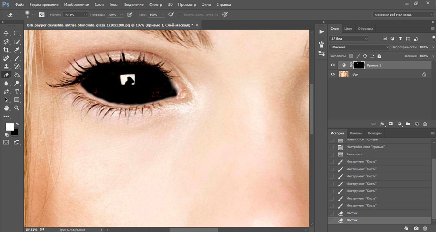
Task: Select the Заполнить history step
Action: (354, 154)
